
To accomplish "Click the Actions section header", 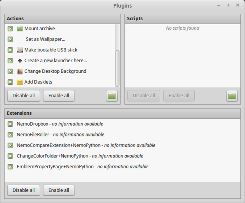I will tap(62, 19).
